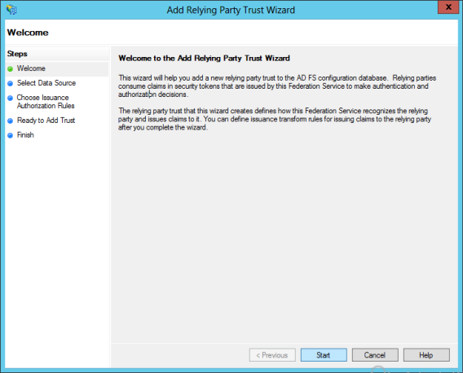This screenshot has height=373, width=463.
Task: Begin the wizard with the Start button
Action: [x=324, y=355]
